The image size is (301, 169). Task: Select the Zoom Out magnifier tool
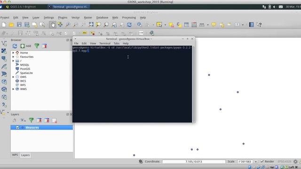coord(76,24)
